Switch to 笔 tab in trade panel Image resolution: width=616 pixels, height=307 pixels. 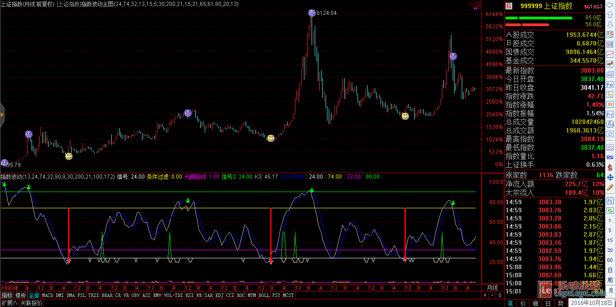tap(510, 303)
